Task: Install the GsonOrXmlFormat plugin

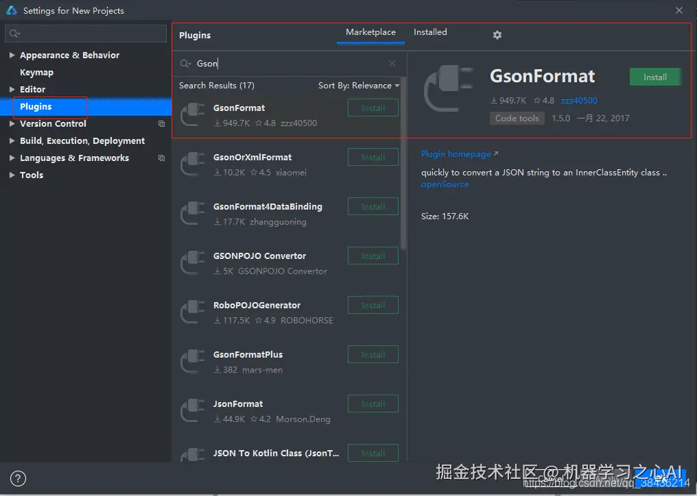Action: [373, 157]
